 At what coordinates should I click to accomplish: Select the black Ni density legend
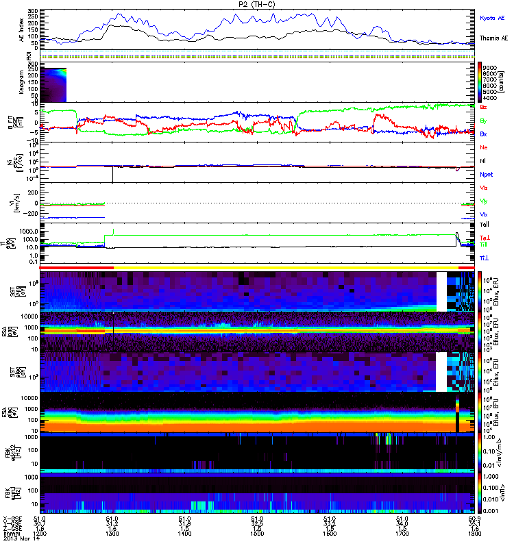tap(483, 161)
